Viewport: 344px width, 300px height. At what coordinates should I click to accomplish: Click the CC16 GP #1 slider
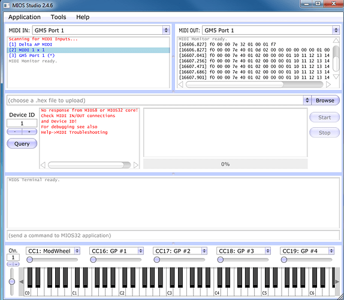point(116,260)
